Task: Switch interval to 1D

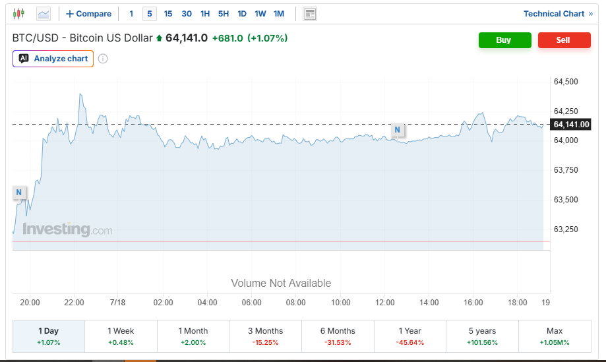Action: [x=242, y=14]
